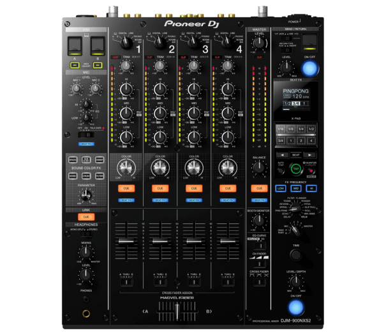Click the MASTER LEVEL knob
The height and width of the screenshot is (335, 386).
pos(259,43)
